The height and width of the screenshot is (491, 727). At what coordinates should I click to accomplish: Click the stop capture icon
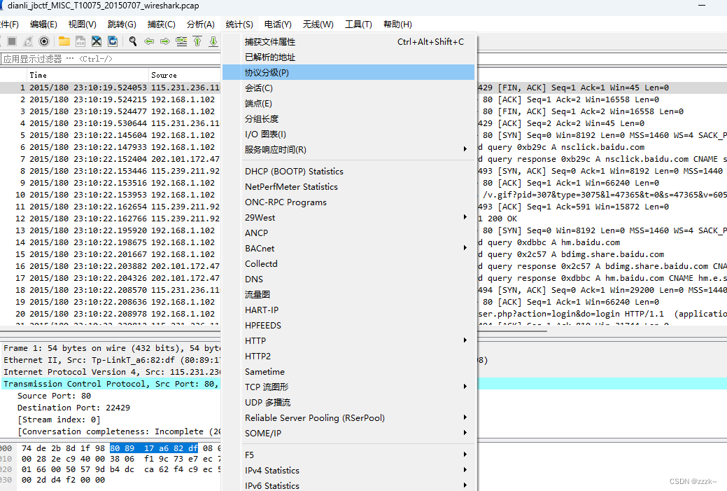(x=10, y=41)
